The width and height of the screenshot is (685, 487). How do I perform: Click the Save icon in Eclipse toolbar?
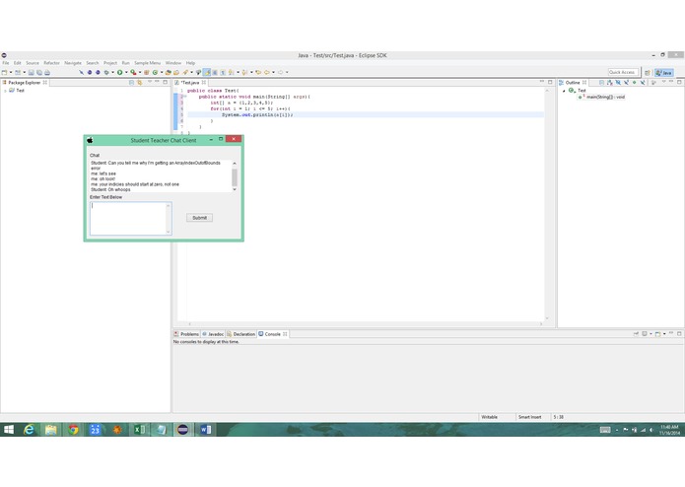pos(31,73)
